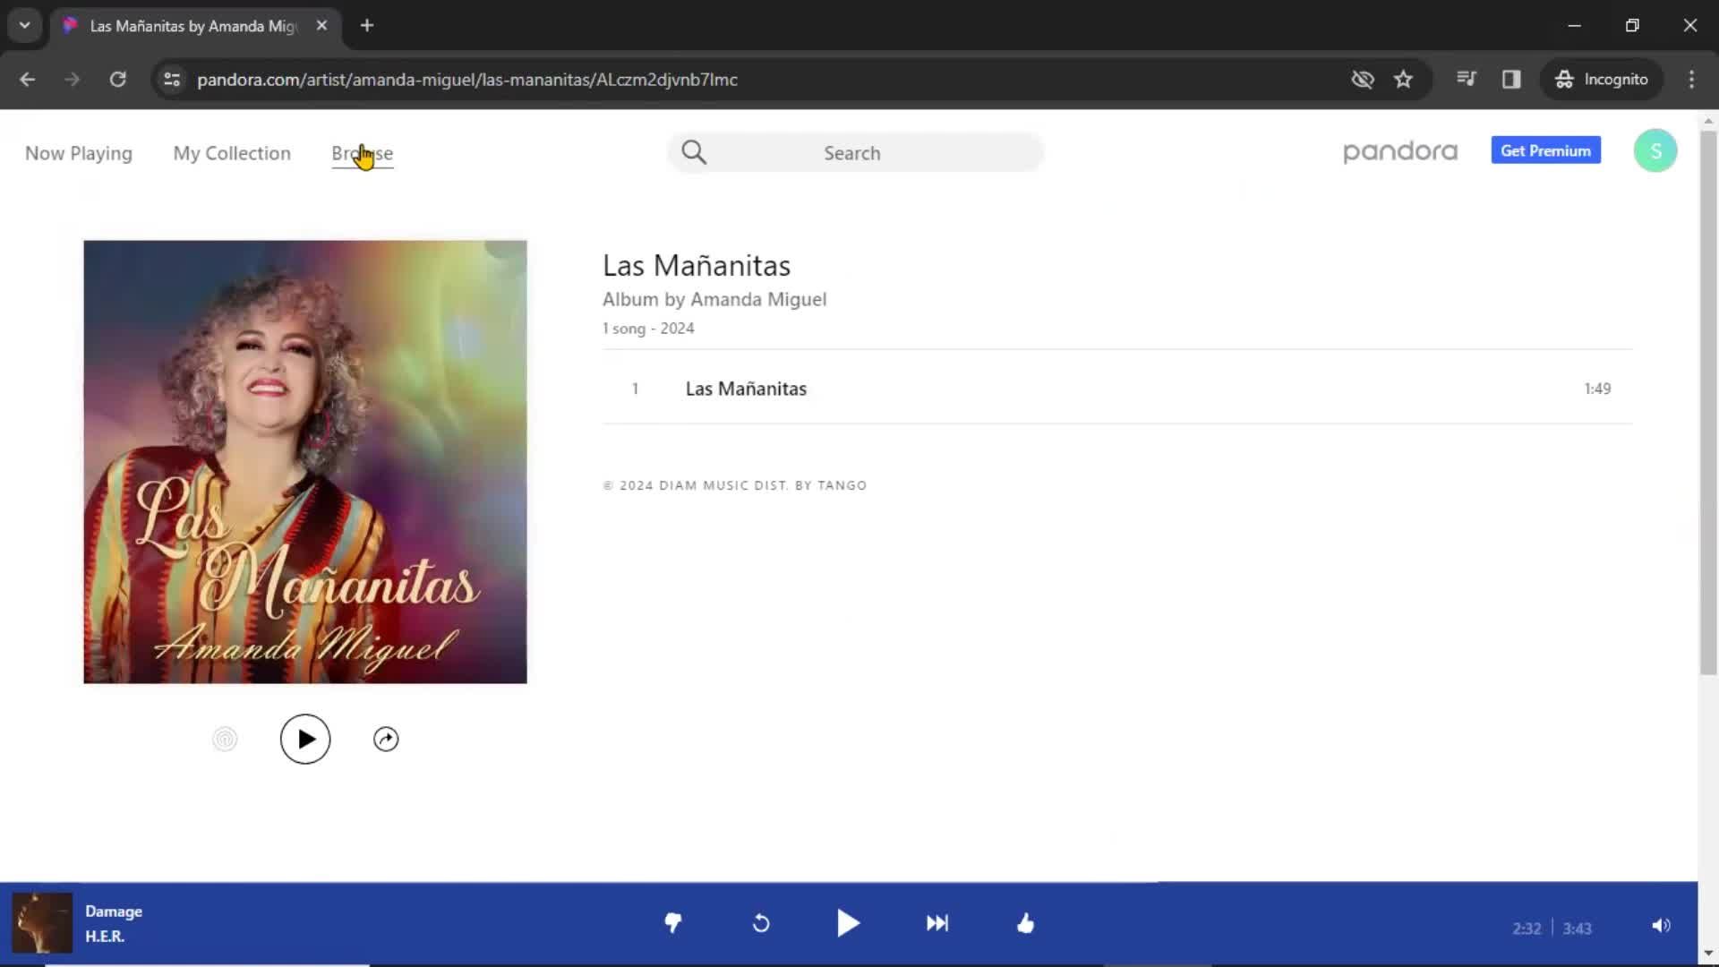Image resolution: width=1719 pixels, height=967 pixels.
Task: Expand the tab search dropdown
Action: pyautogui.click(x=24, y=25)
